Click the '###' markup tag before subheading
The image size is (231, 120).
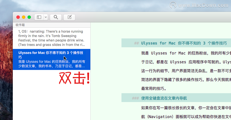click(x=135, y=98)
